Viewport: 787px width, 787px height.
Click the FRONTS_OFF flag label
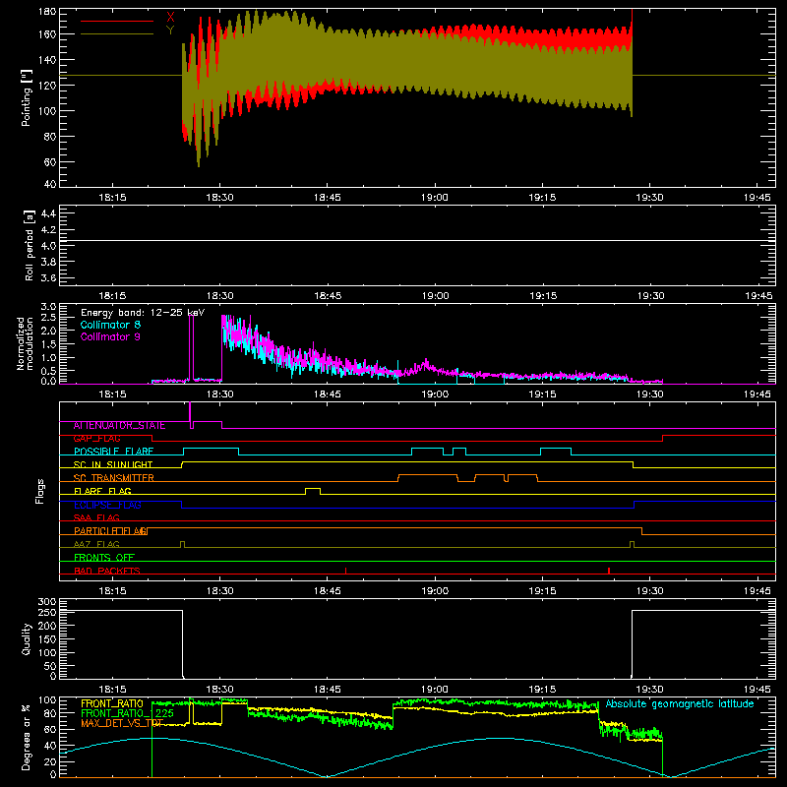[104, 558]
